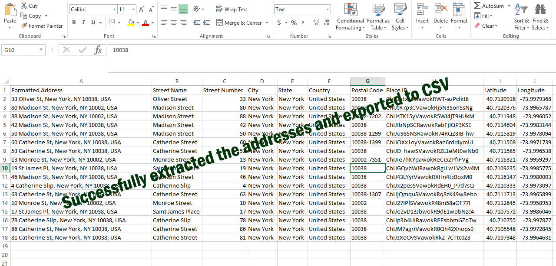Toggle bold formatting
The image size is (556, 266).
(x=73, y=22)
